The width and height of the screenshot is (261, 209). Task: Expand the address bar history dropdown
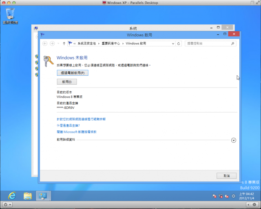(x=173, y=44)
